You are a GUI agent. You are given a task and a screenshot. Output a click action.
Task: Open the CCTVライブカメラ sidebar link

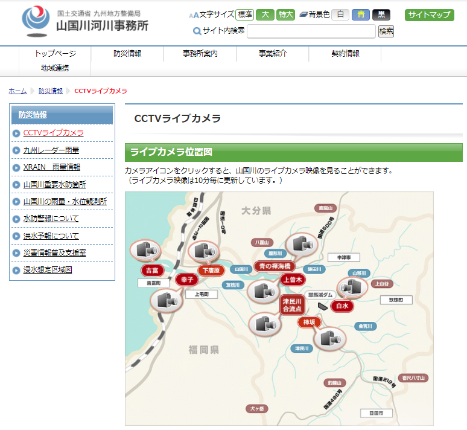pos(54,133)
